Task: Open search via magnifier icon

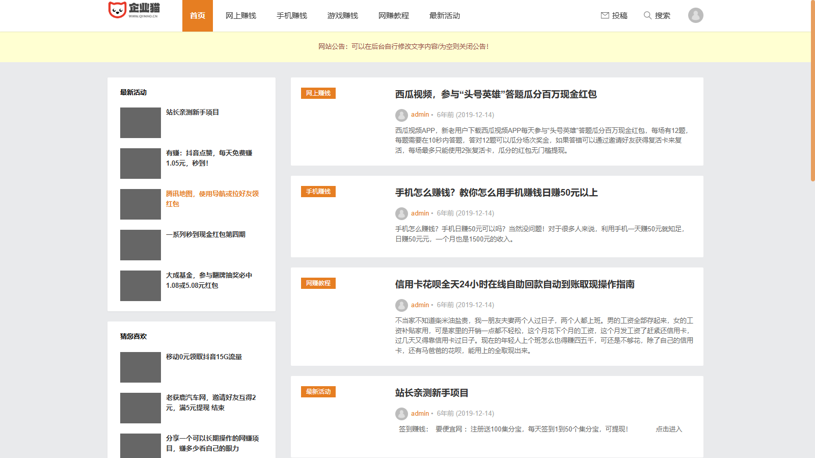Action: click(647, 15)
